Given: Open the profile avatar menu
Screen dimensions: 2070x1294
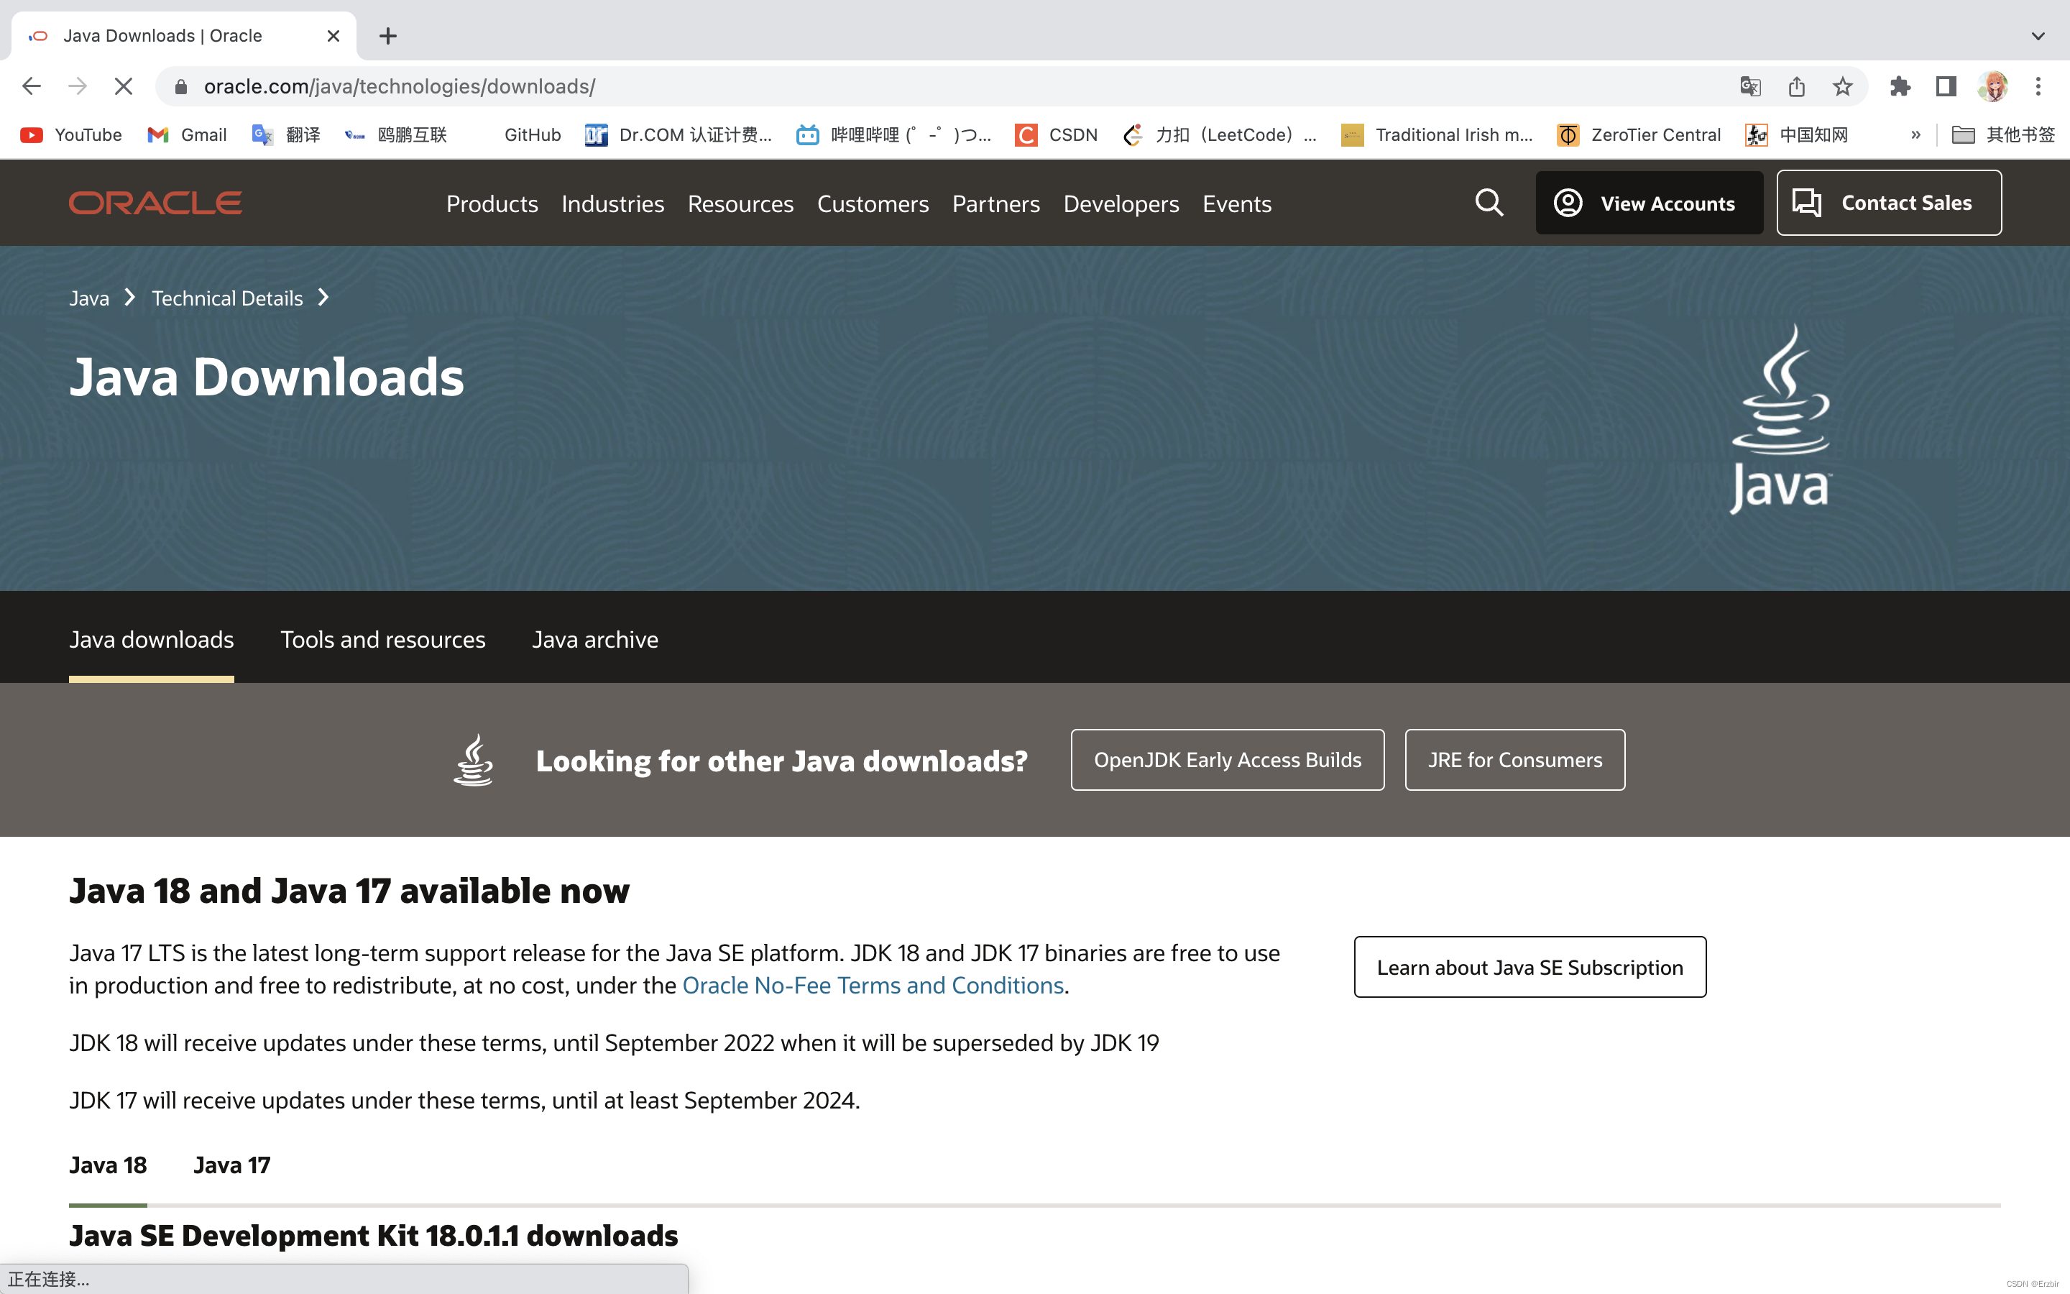Looking at the screenshot, I should [1992, 86].
